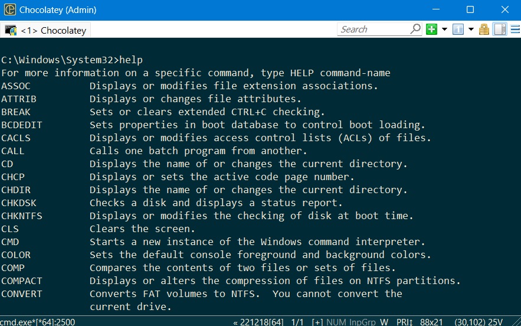Image resolution: width=521 pixels, height=326 pixels.
Task: Click the 88x21 console size in status bar
Action: [x=431, y=322]
